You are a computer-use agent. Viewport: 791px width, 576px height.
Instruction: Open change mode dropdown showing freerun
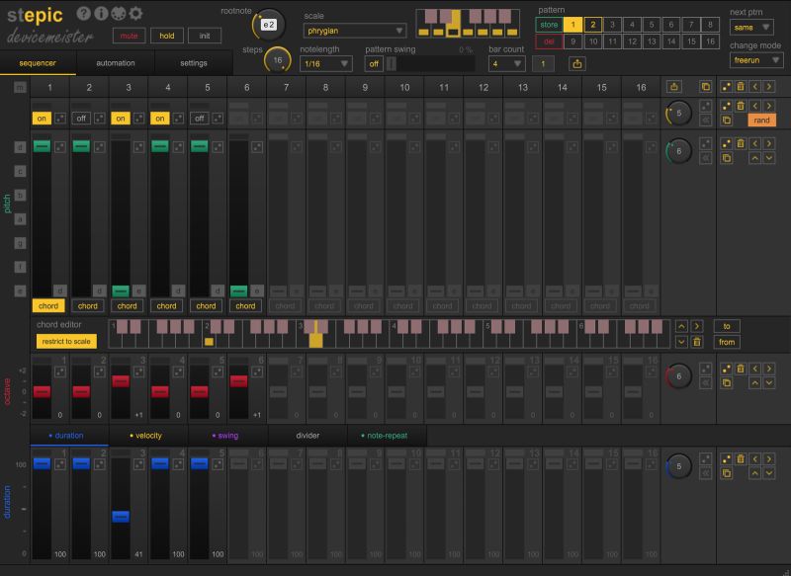coord(756,60)
